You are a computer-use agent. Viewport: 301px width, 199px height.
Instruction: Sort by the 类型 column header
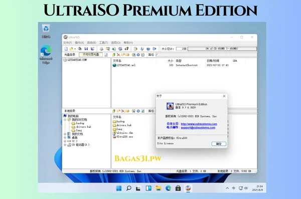tap(179, 61)
